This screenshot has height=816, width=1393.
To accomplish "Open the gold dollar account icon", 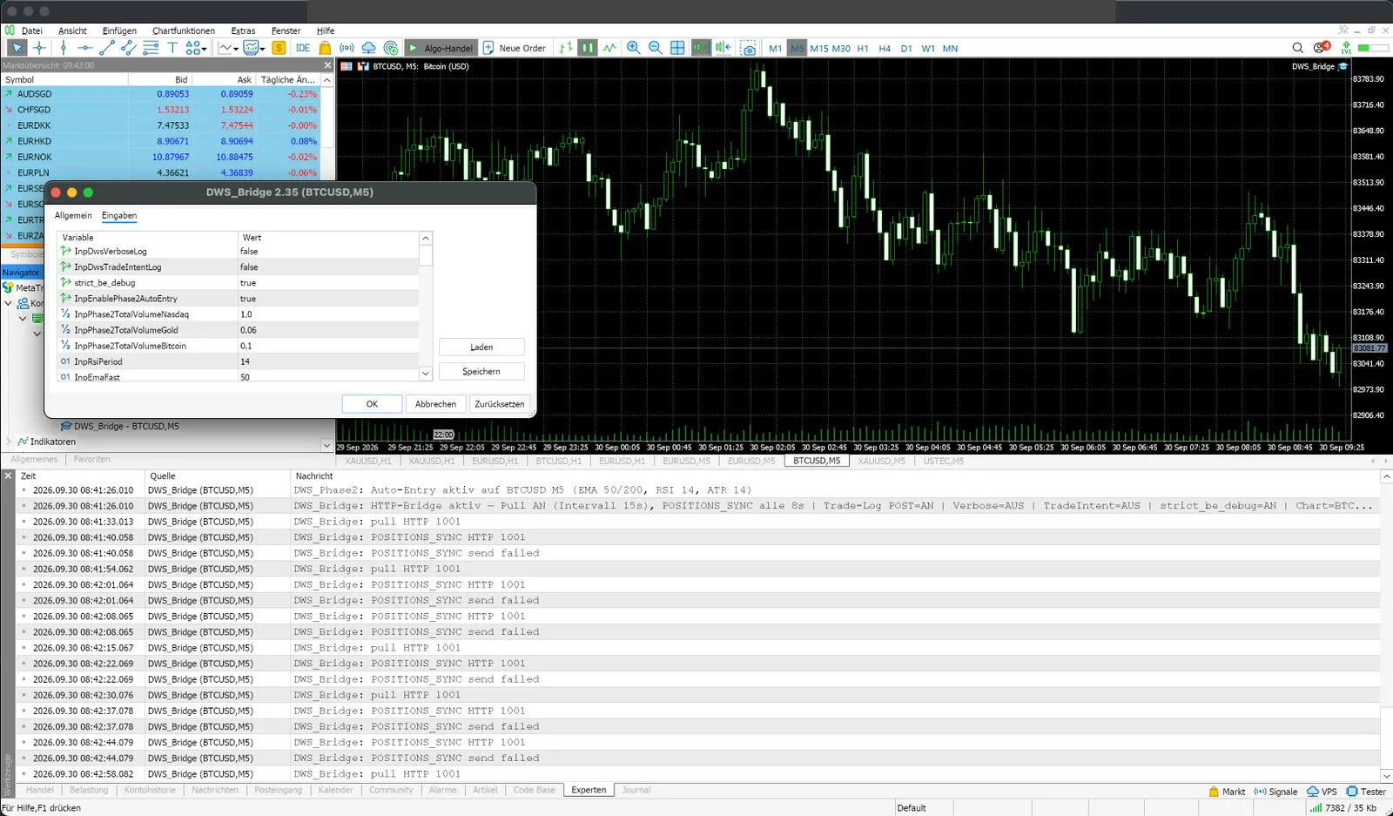I will [279, 48].
